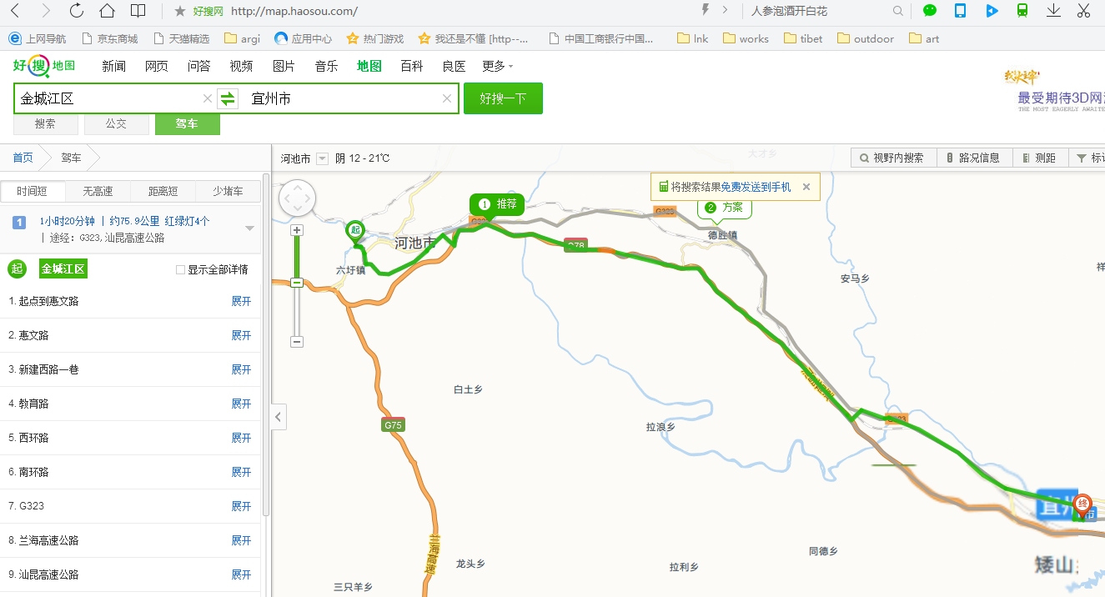Open the downloads arrow icon

point(1053,11)
